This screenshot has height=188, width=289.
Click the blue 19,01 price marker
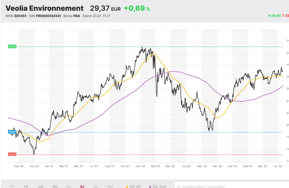click(x=12, y=132)
